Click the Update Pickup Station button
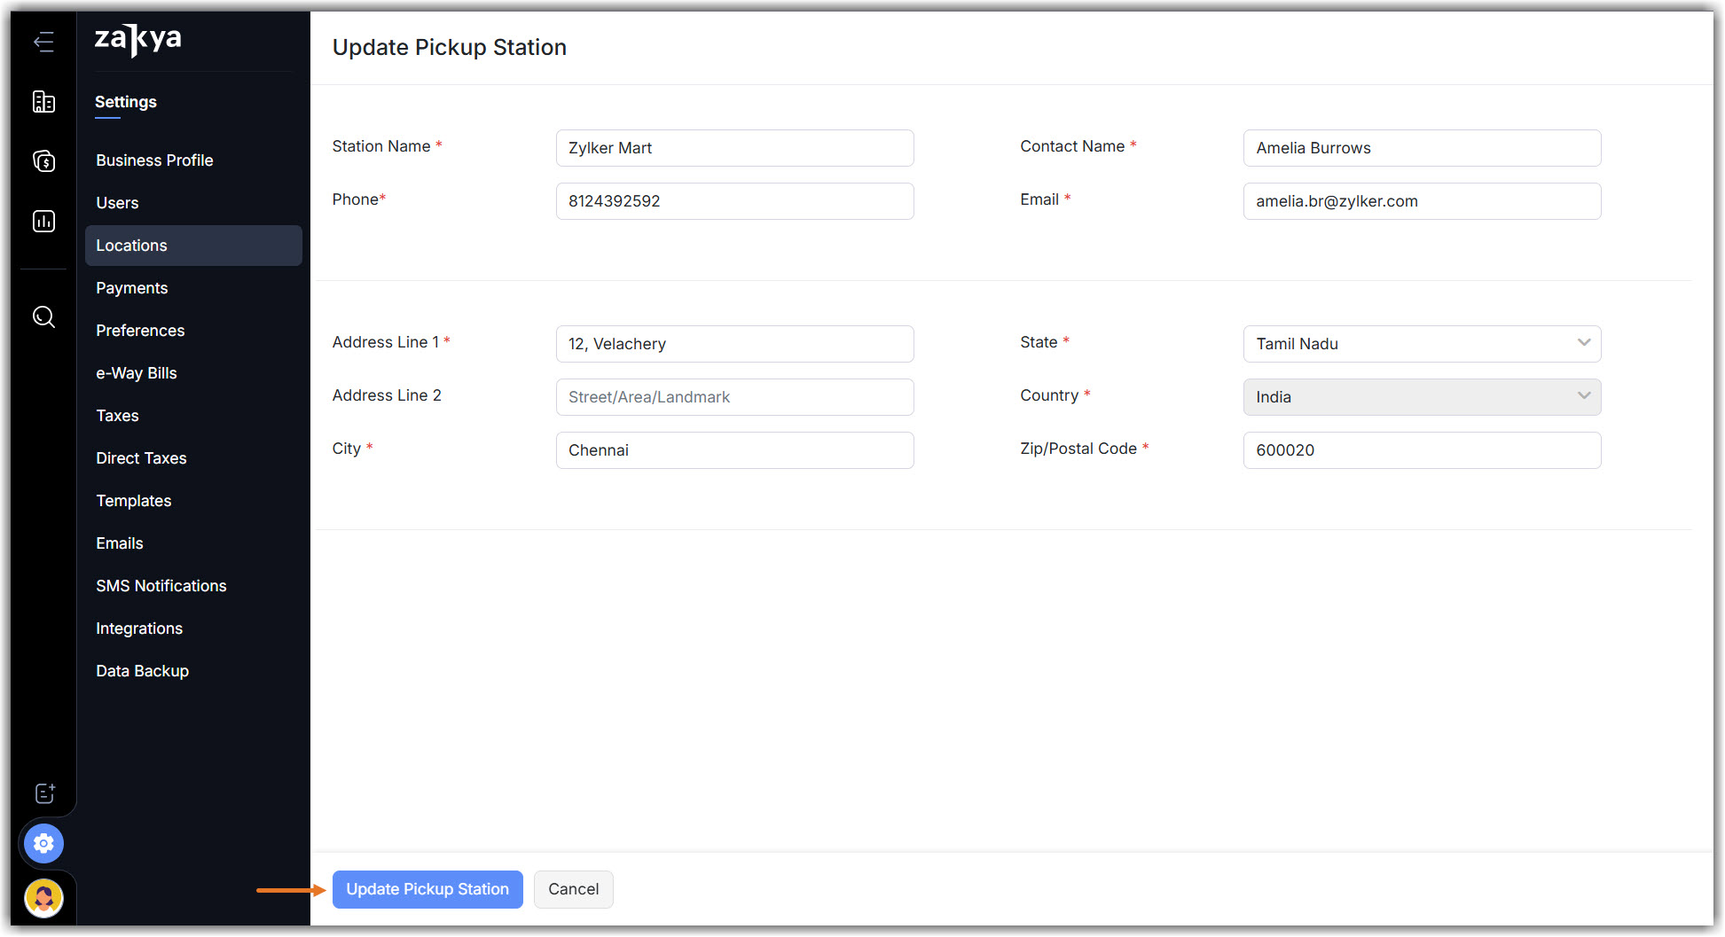The height and width of the screenshot is (937, 1725). [427, 889]
